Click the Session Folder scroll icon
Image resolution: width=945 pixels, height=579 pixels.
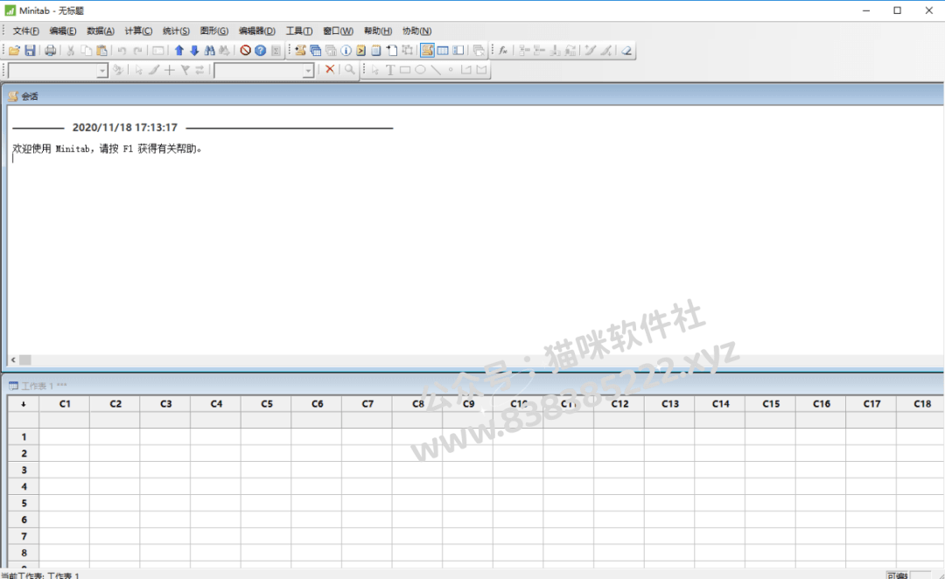[300, 51]
